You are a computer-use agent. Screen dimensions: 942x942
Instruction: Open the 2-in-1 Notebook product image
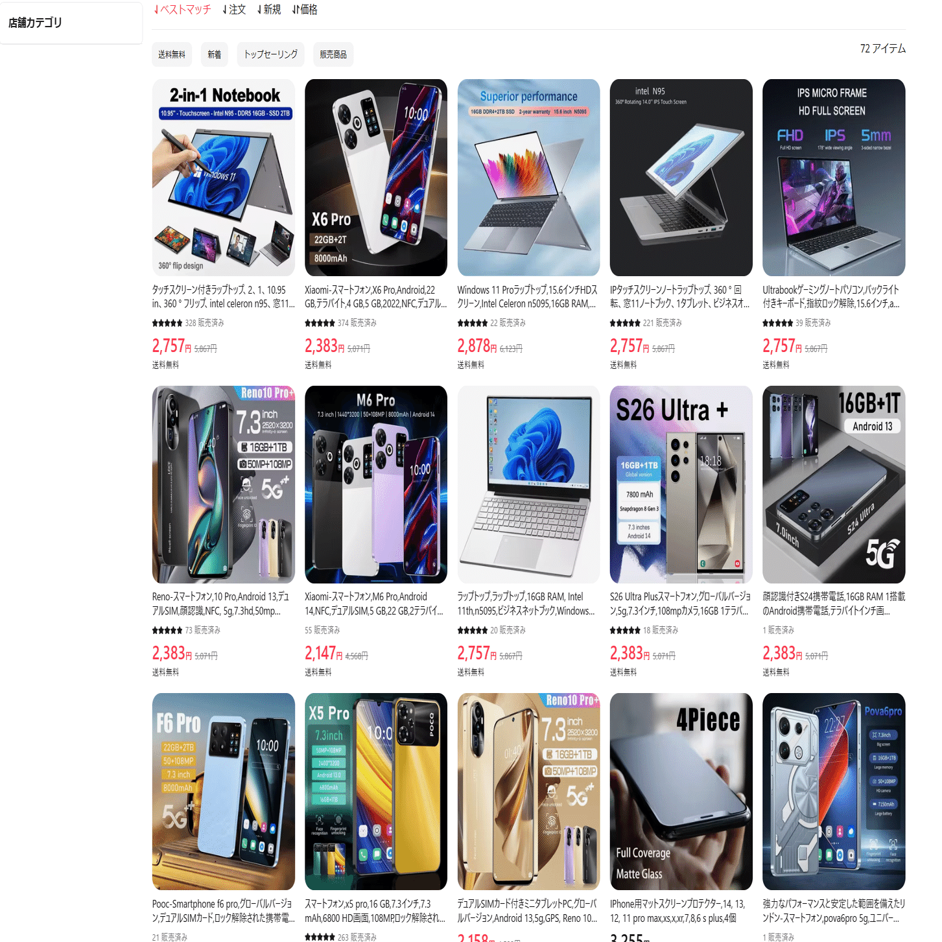(224, 178)
